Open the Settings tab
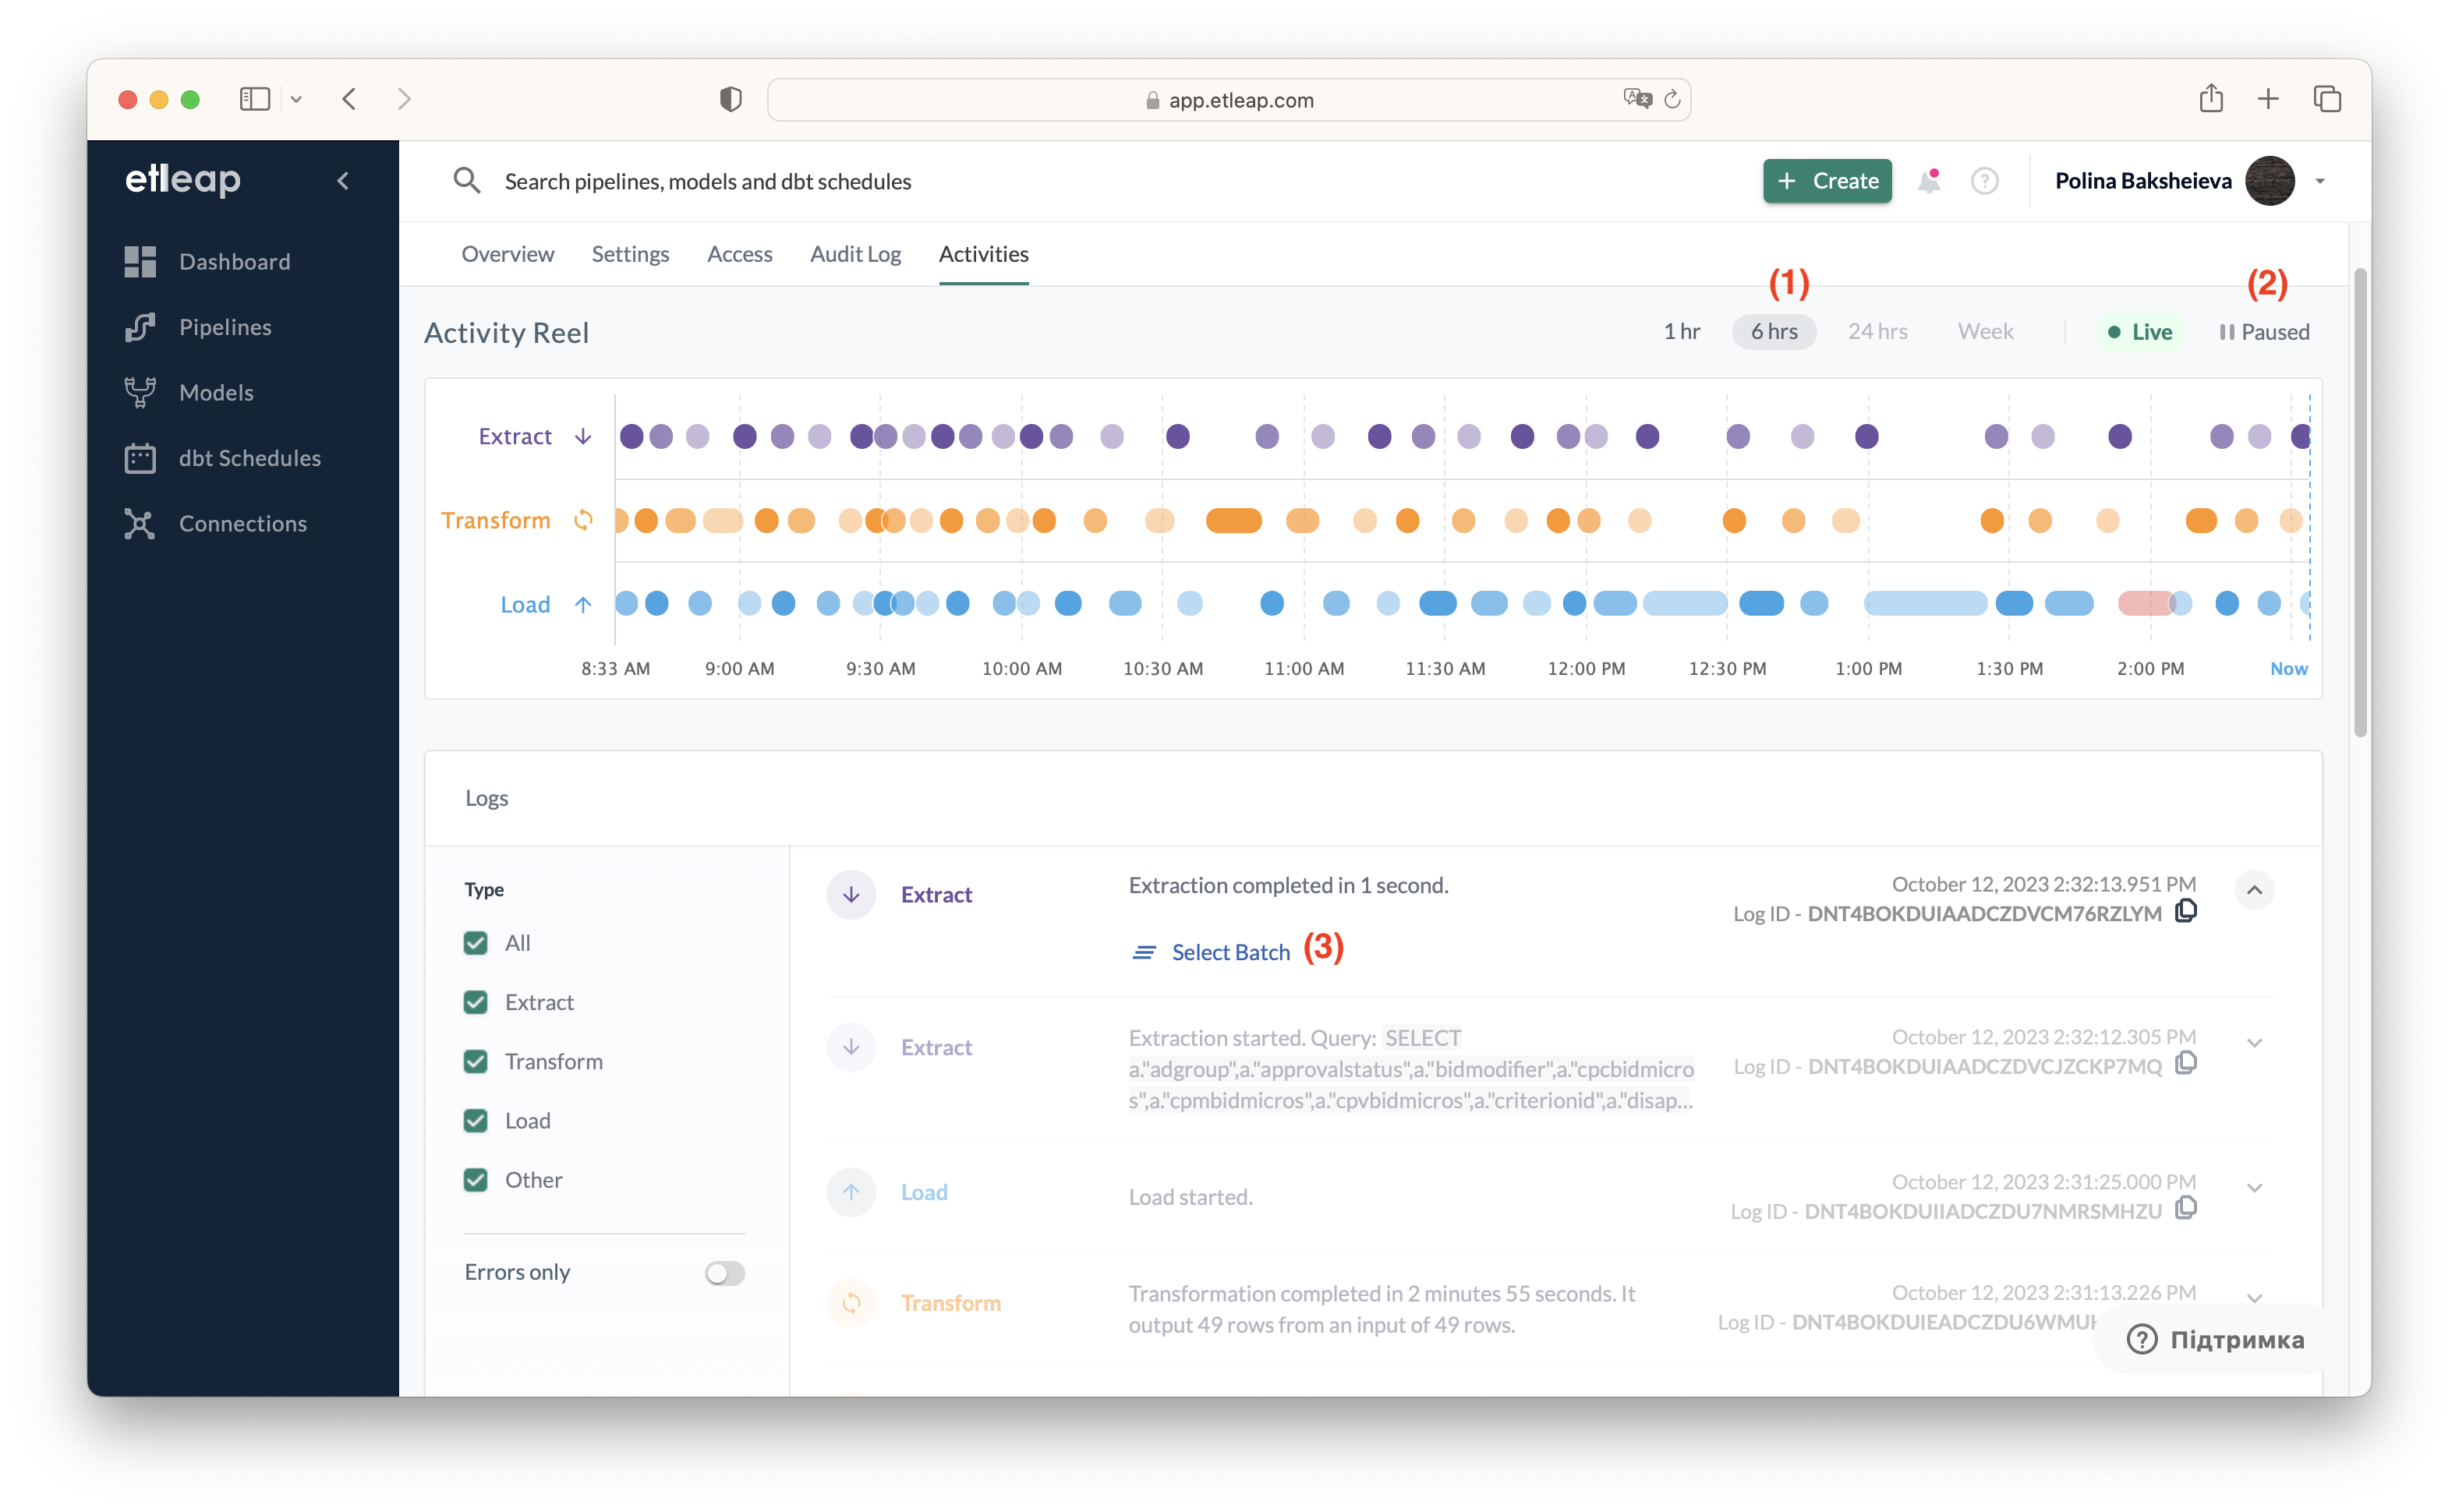 pos(630,254)
